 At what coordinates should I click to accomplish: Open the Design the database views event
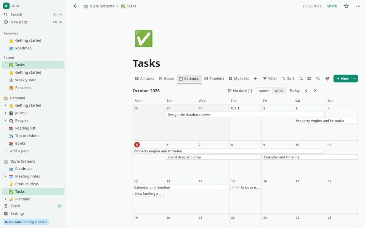tap(245, 115)
